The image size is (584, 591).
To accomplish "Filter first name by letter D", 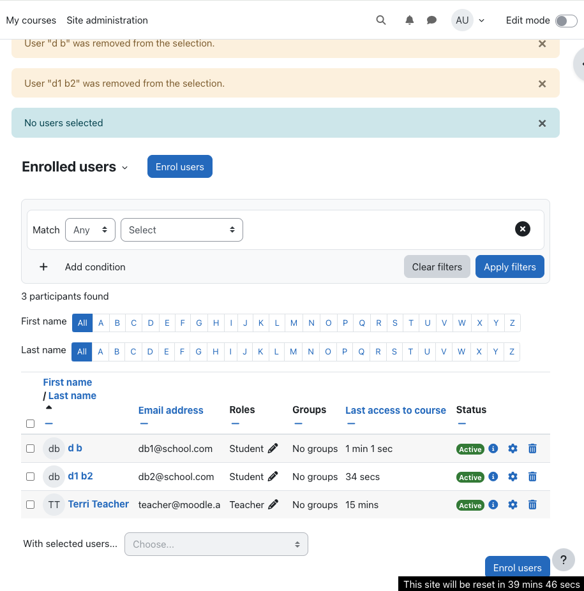I will coord(151,323).
